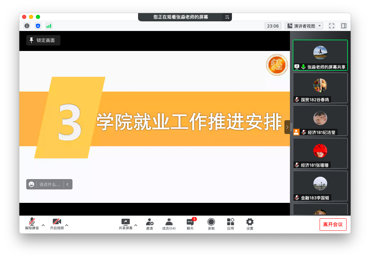Open the 成员(54) participants list
Screen dimensions: 370x259
169,224
